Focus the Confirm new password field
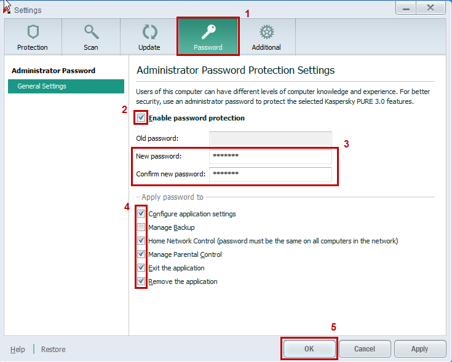Screen dimensions: 452x362 271,174
